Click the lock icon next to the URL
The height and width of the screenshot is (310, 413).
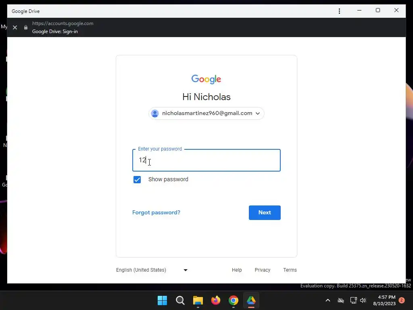(26, 27)
